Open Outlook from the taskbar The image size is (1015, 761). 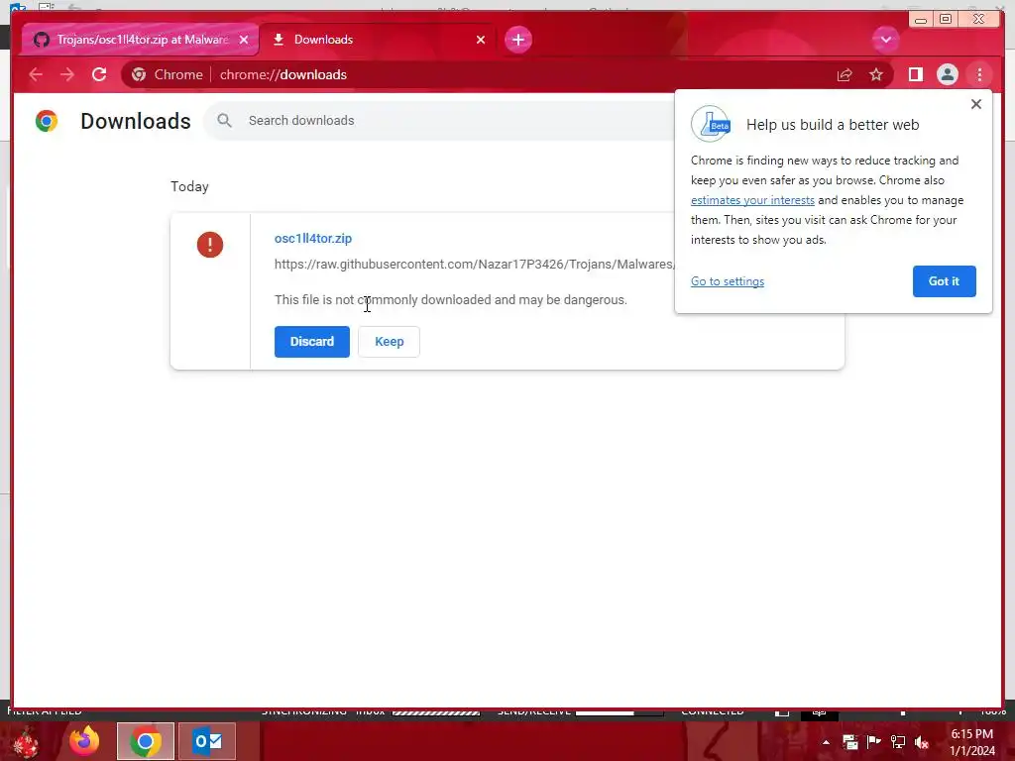pyautogui.click(x=207, y=741)
